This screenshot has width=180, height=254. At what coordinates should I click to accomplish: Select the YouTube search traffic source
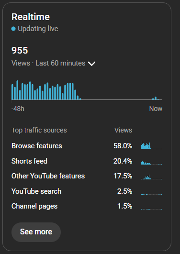[36, 191]
